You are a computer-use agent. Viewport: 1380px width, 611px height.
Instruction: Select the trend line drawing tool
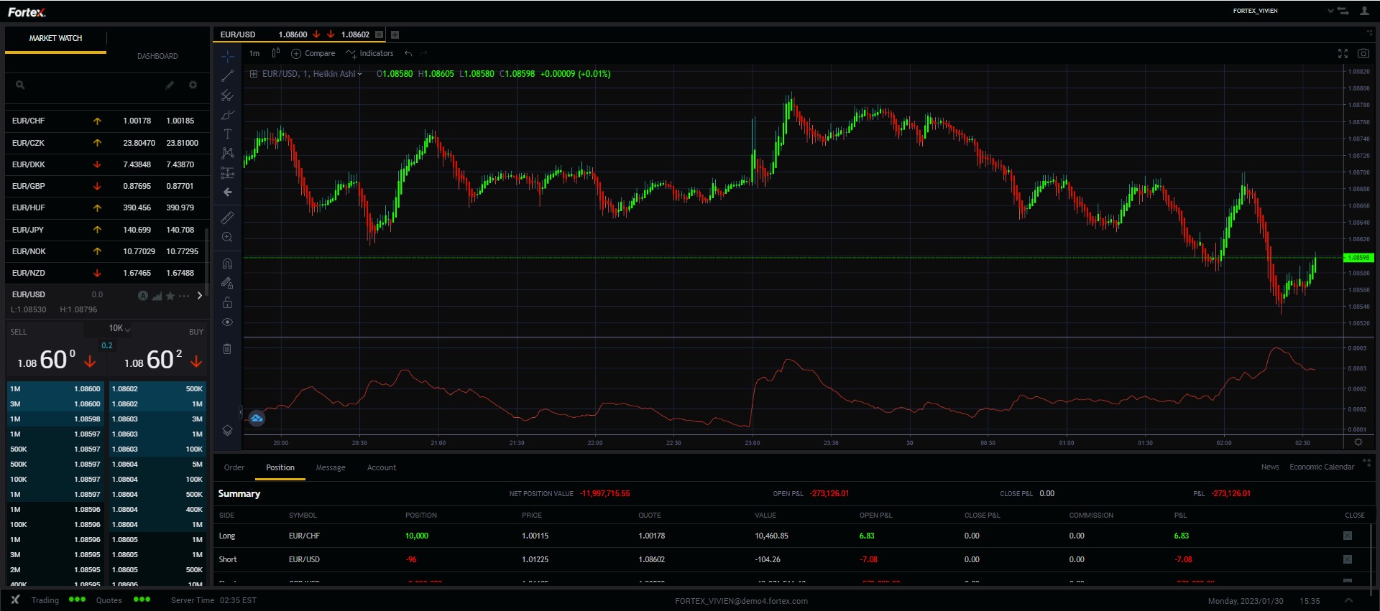[x=227, y=76]
